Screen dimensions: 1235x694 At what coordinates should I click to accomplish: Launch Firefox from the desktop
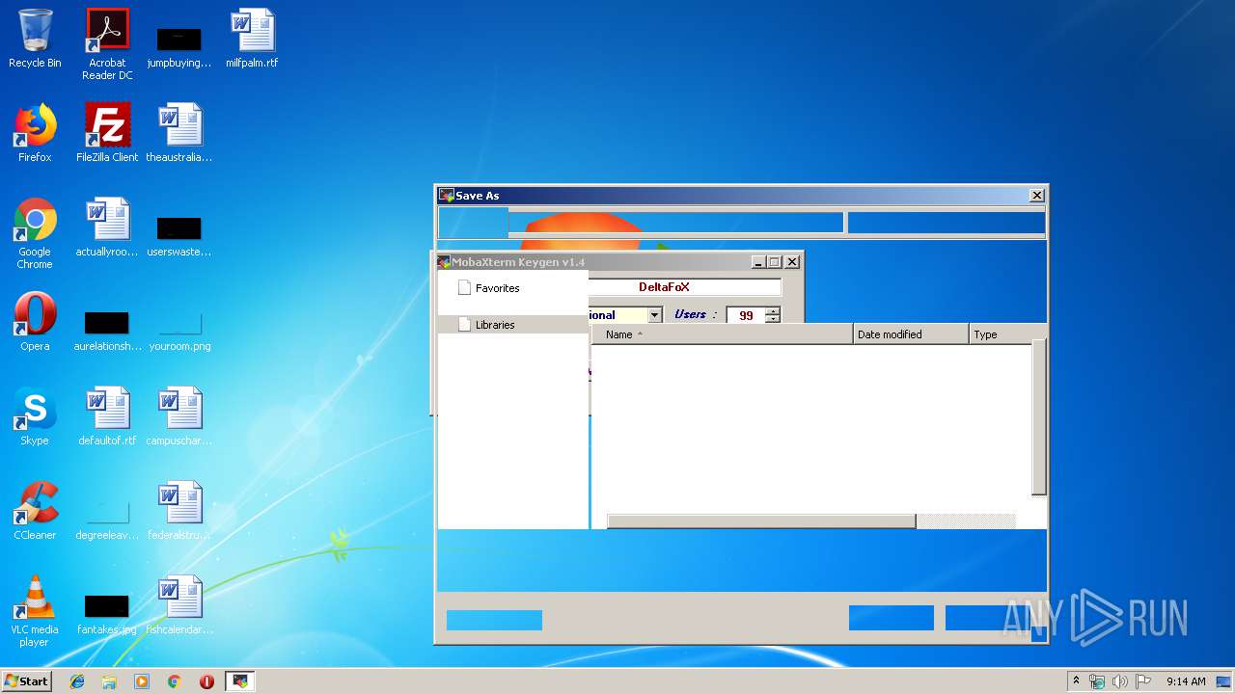tap(35, 134)
